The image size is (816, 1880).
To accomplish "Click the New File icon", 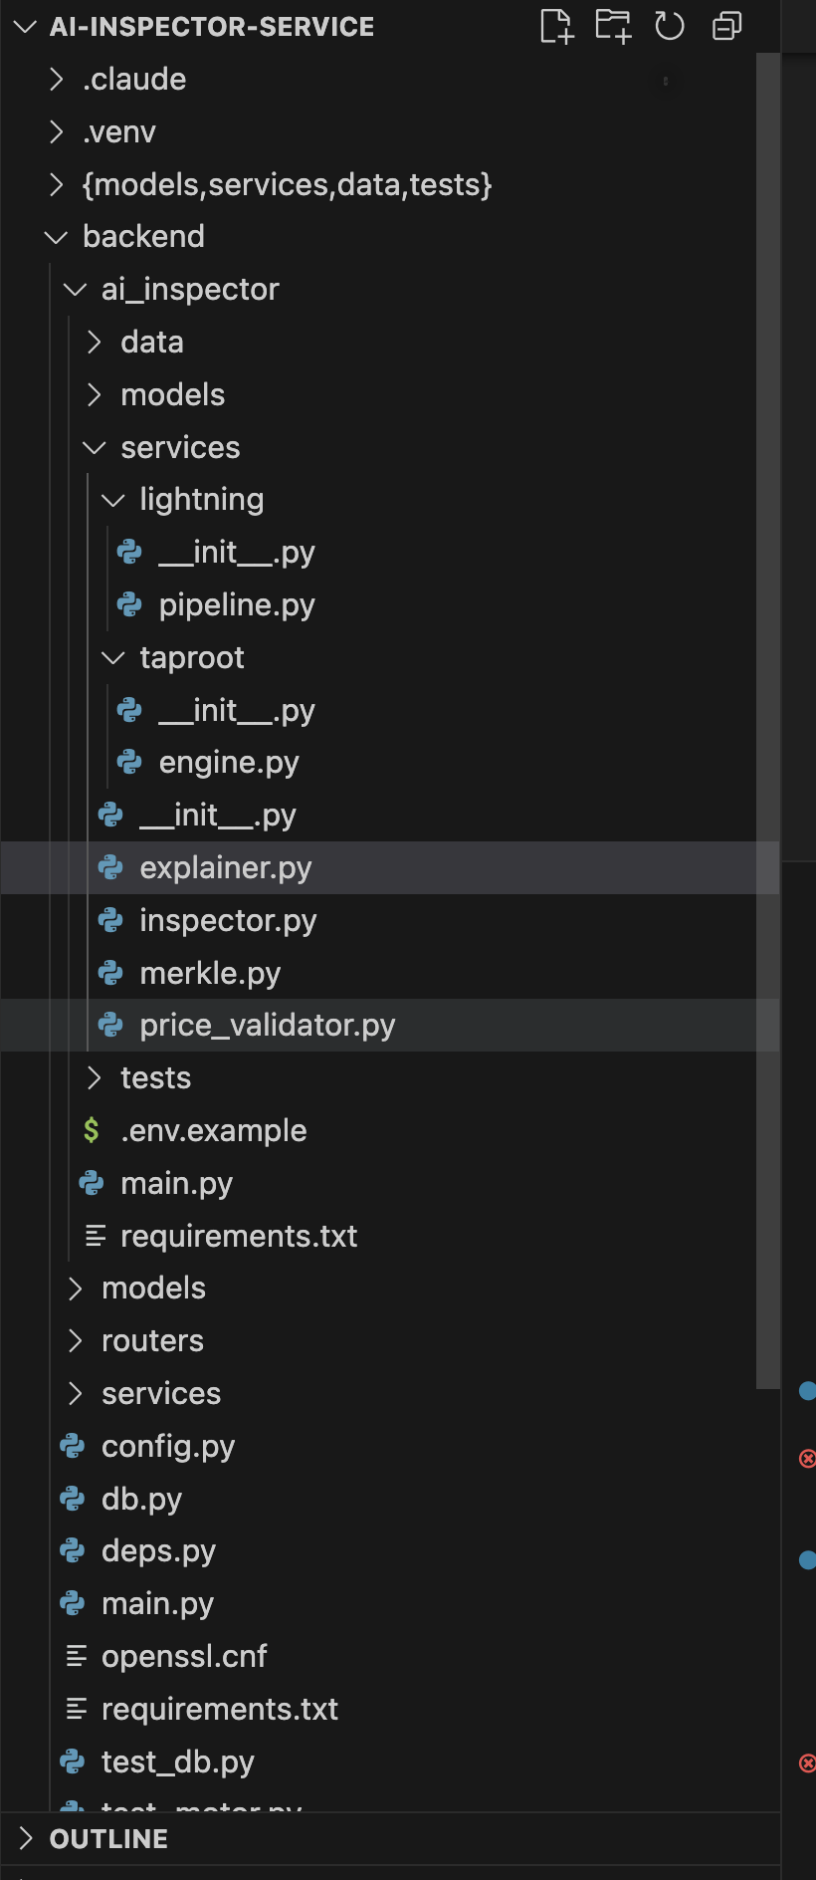I will click(556, 27).
